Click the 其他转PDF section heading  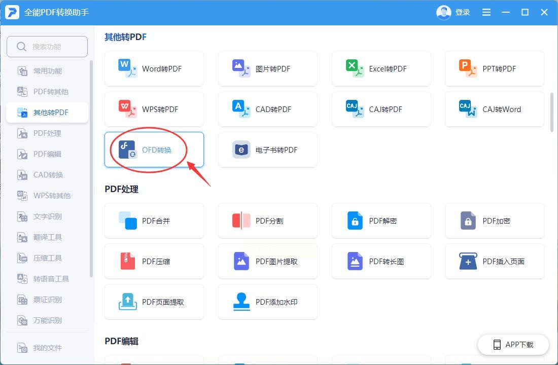click(126, 37)
